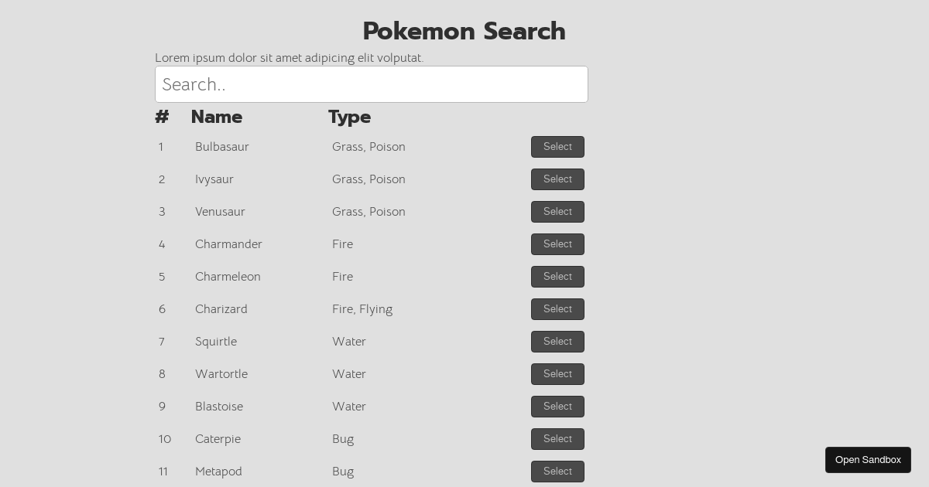This screenshot has width=929, height=487.
Task: Select Ivysaur using its Select button
Action: 557,179
